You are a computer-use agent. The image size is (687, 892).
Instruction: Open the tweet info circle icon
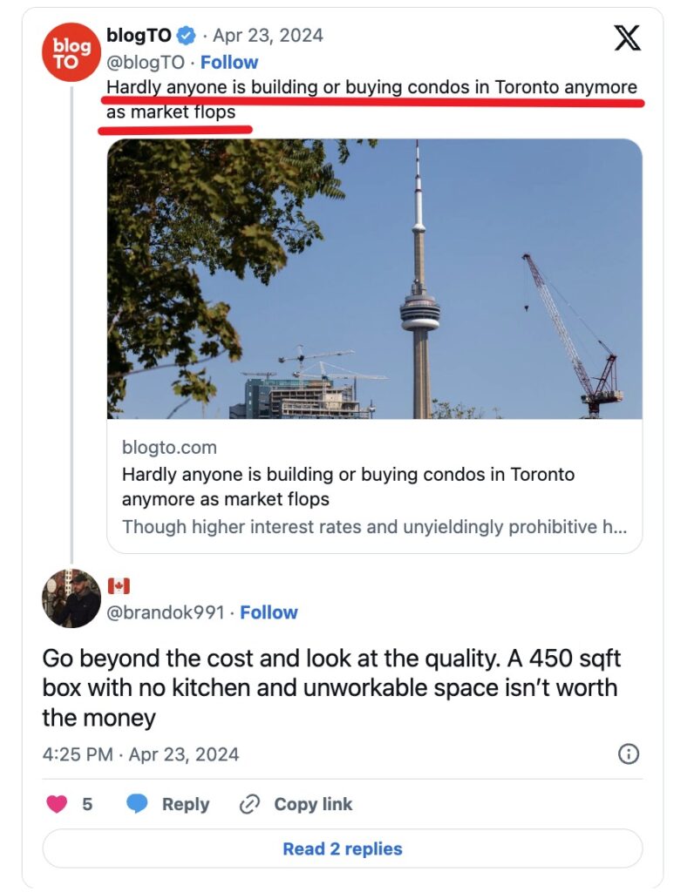[x=628, y=754]
